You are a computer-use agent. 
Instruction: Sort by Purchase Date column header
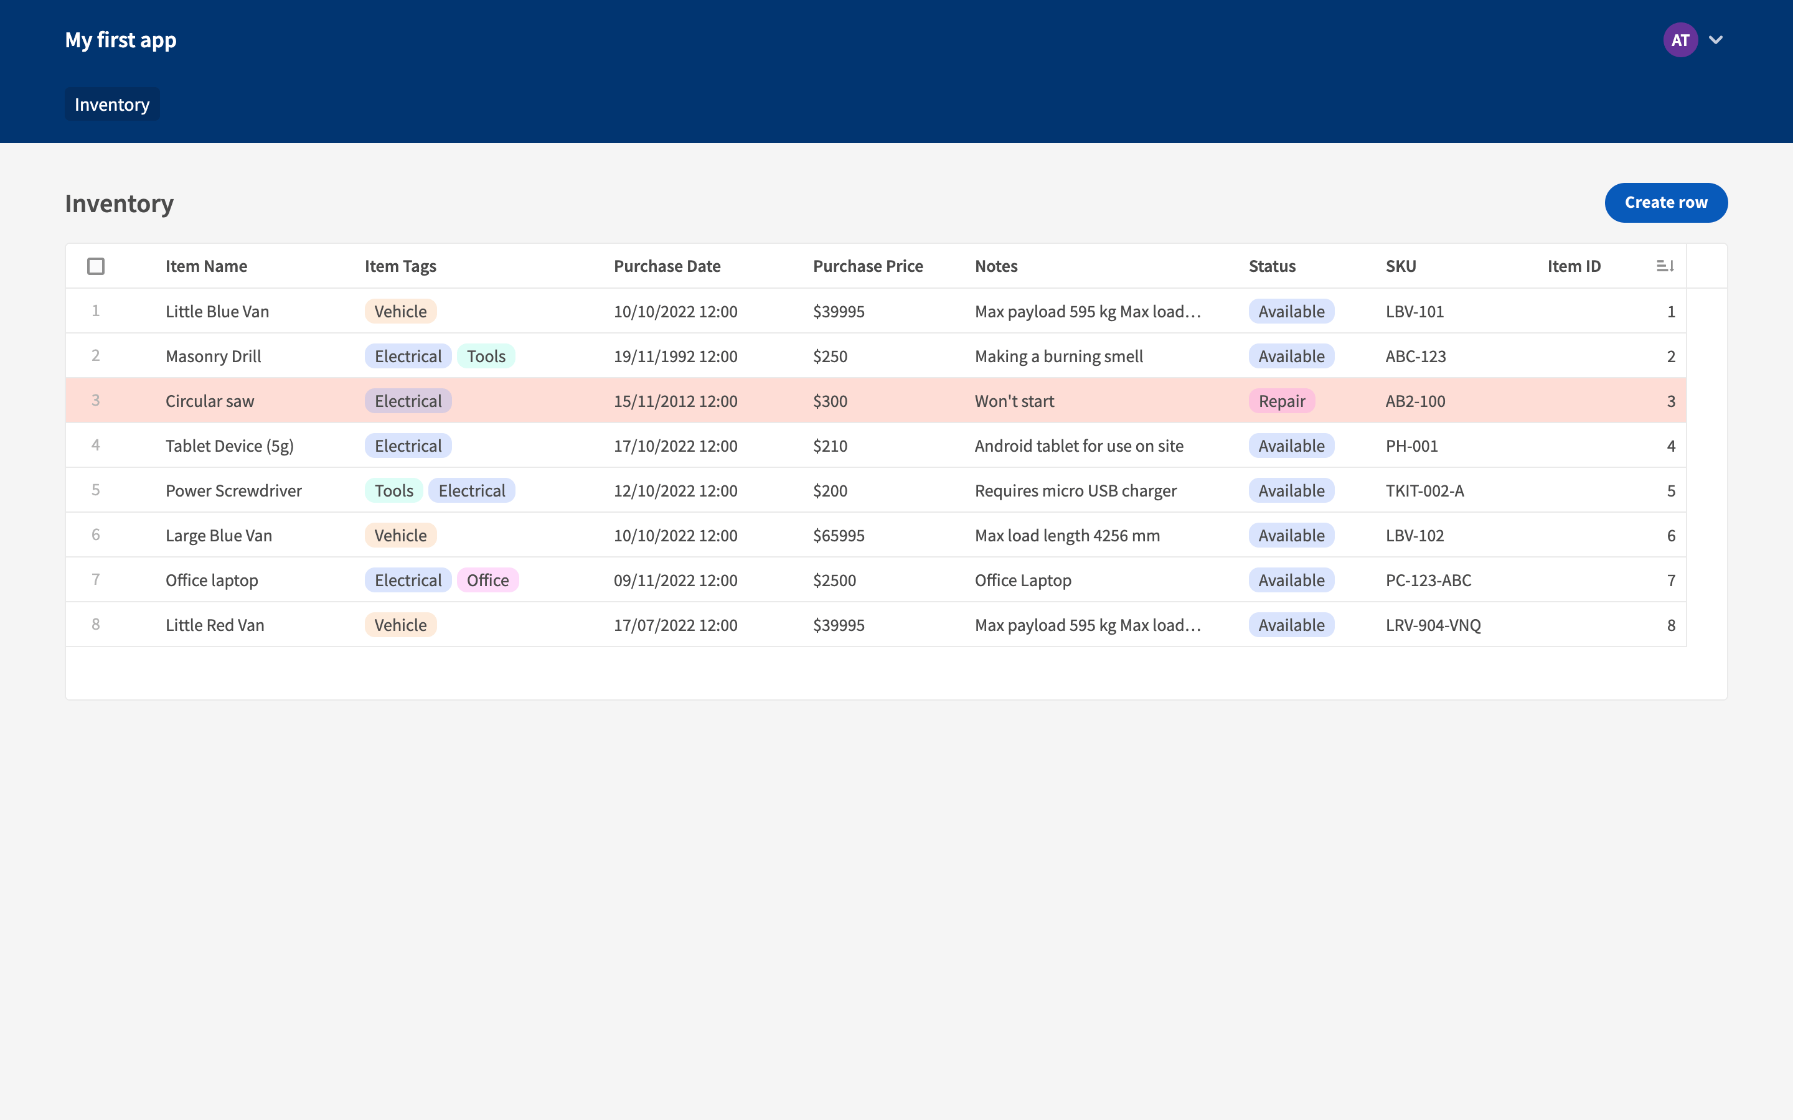tap(667, 266)
